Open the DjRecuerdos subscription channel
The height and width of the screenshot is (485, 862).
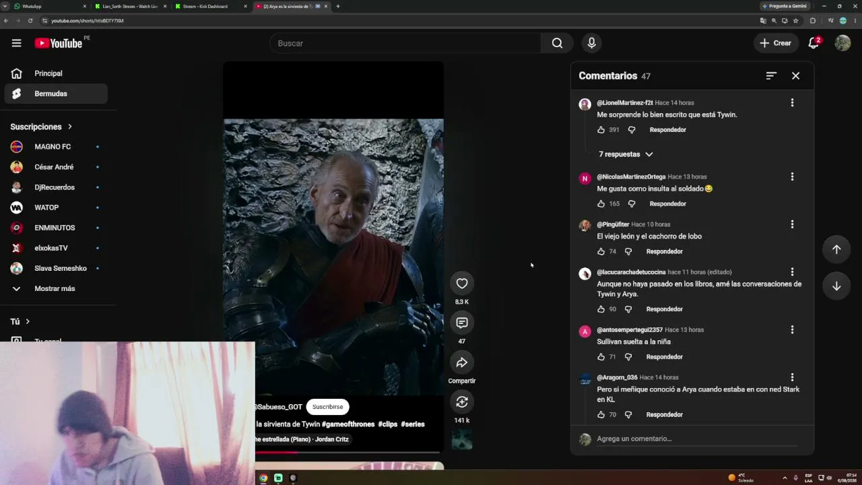pyautogui.click(x=55, y=187)
